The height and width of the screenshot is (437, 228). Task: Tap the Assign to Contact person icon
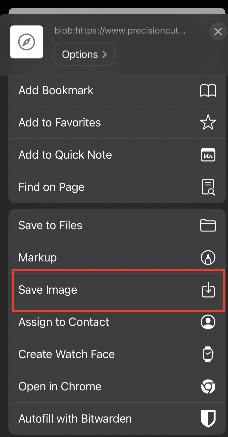tap(208, 322)
